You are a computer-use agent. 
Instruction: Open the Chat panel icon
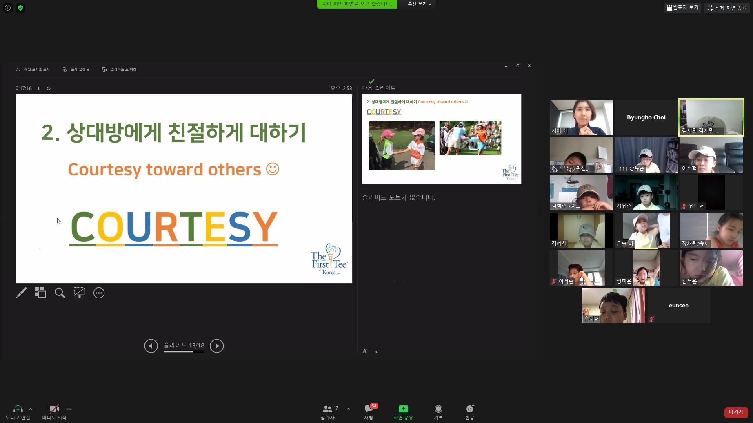click(369, 409)
